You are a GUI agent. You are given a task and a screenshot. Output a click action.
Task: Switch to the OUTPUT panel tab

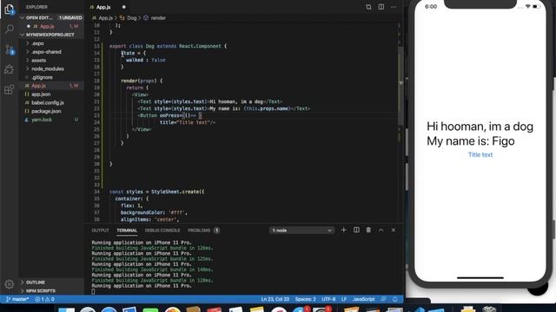(x=101, y=231)
